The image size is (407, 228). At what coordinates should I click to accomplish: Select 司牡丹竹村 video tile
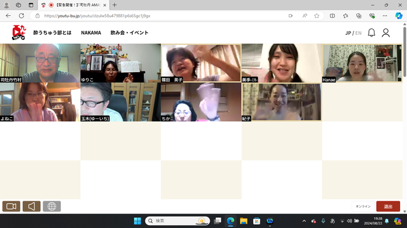(x=40, y=63)
